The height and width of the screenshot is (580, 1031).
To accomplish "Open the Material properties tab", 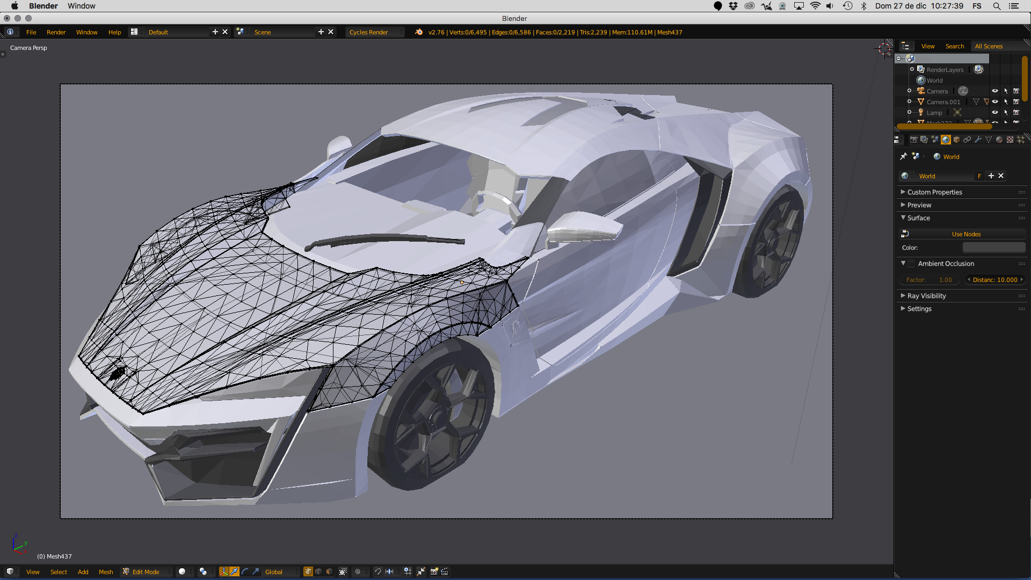I will click(x=999, y=140).
